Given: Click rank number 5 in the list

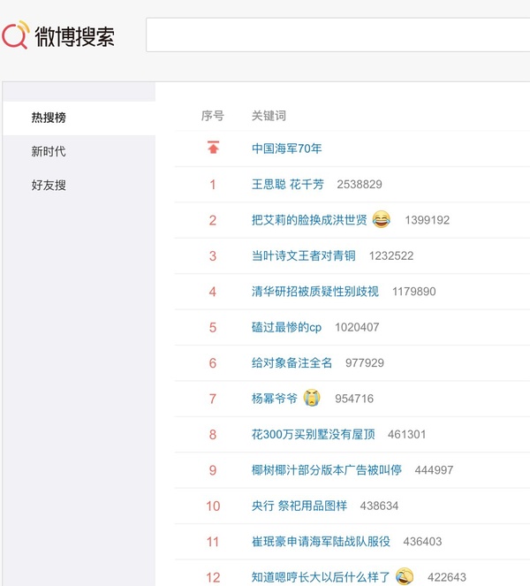Looking at the screenshot, I should [x=213, y=327].
